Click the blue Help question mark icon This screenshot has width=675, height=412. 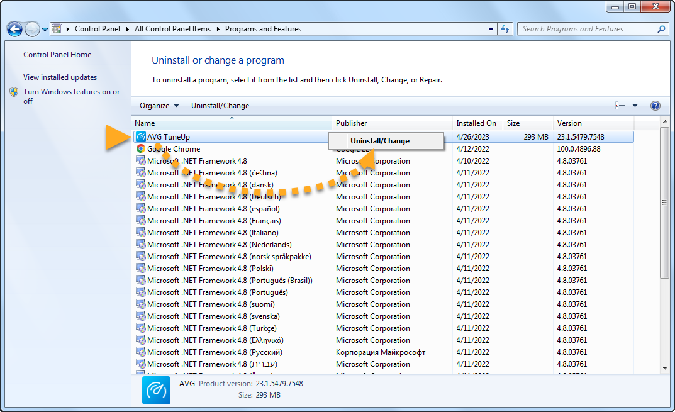click(655, 106)
